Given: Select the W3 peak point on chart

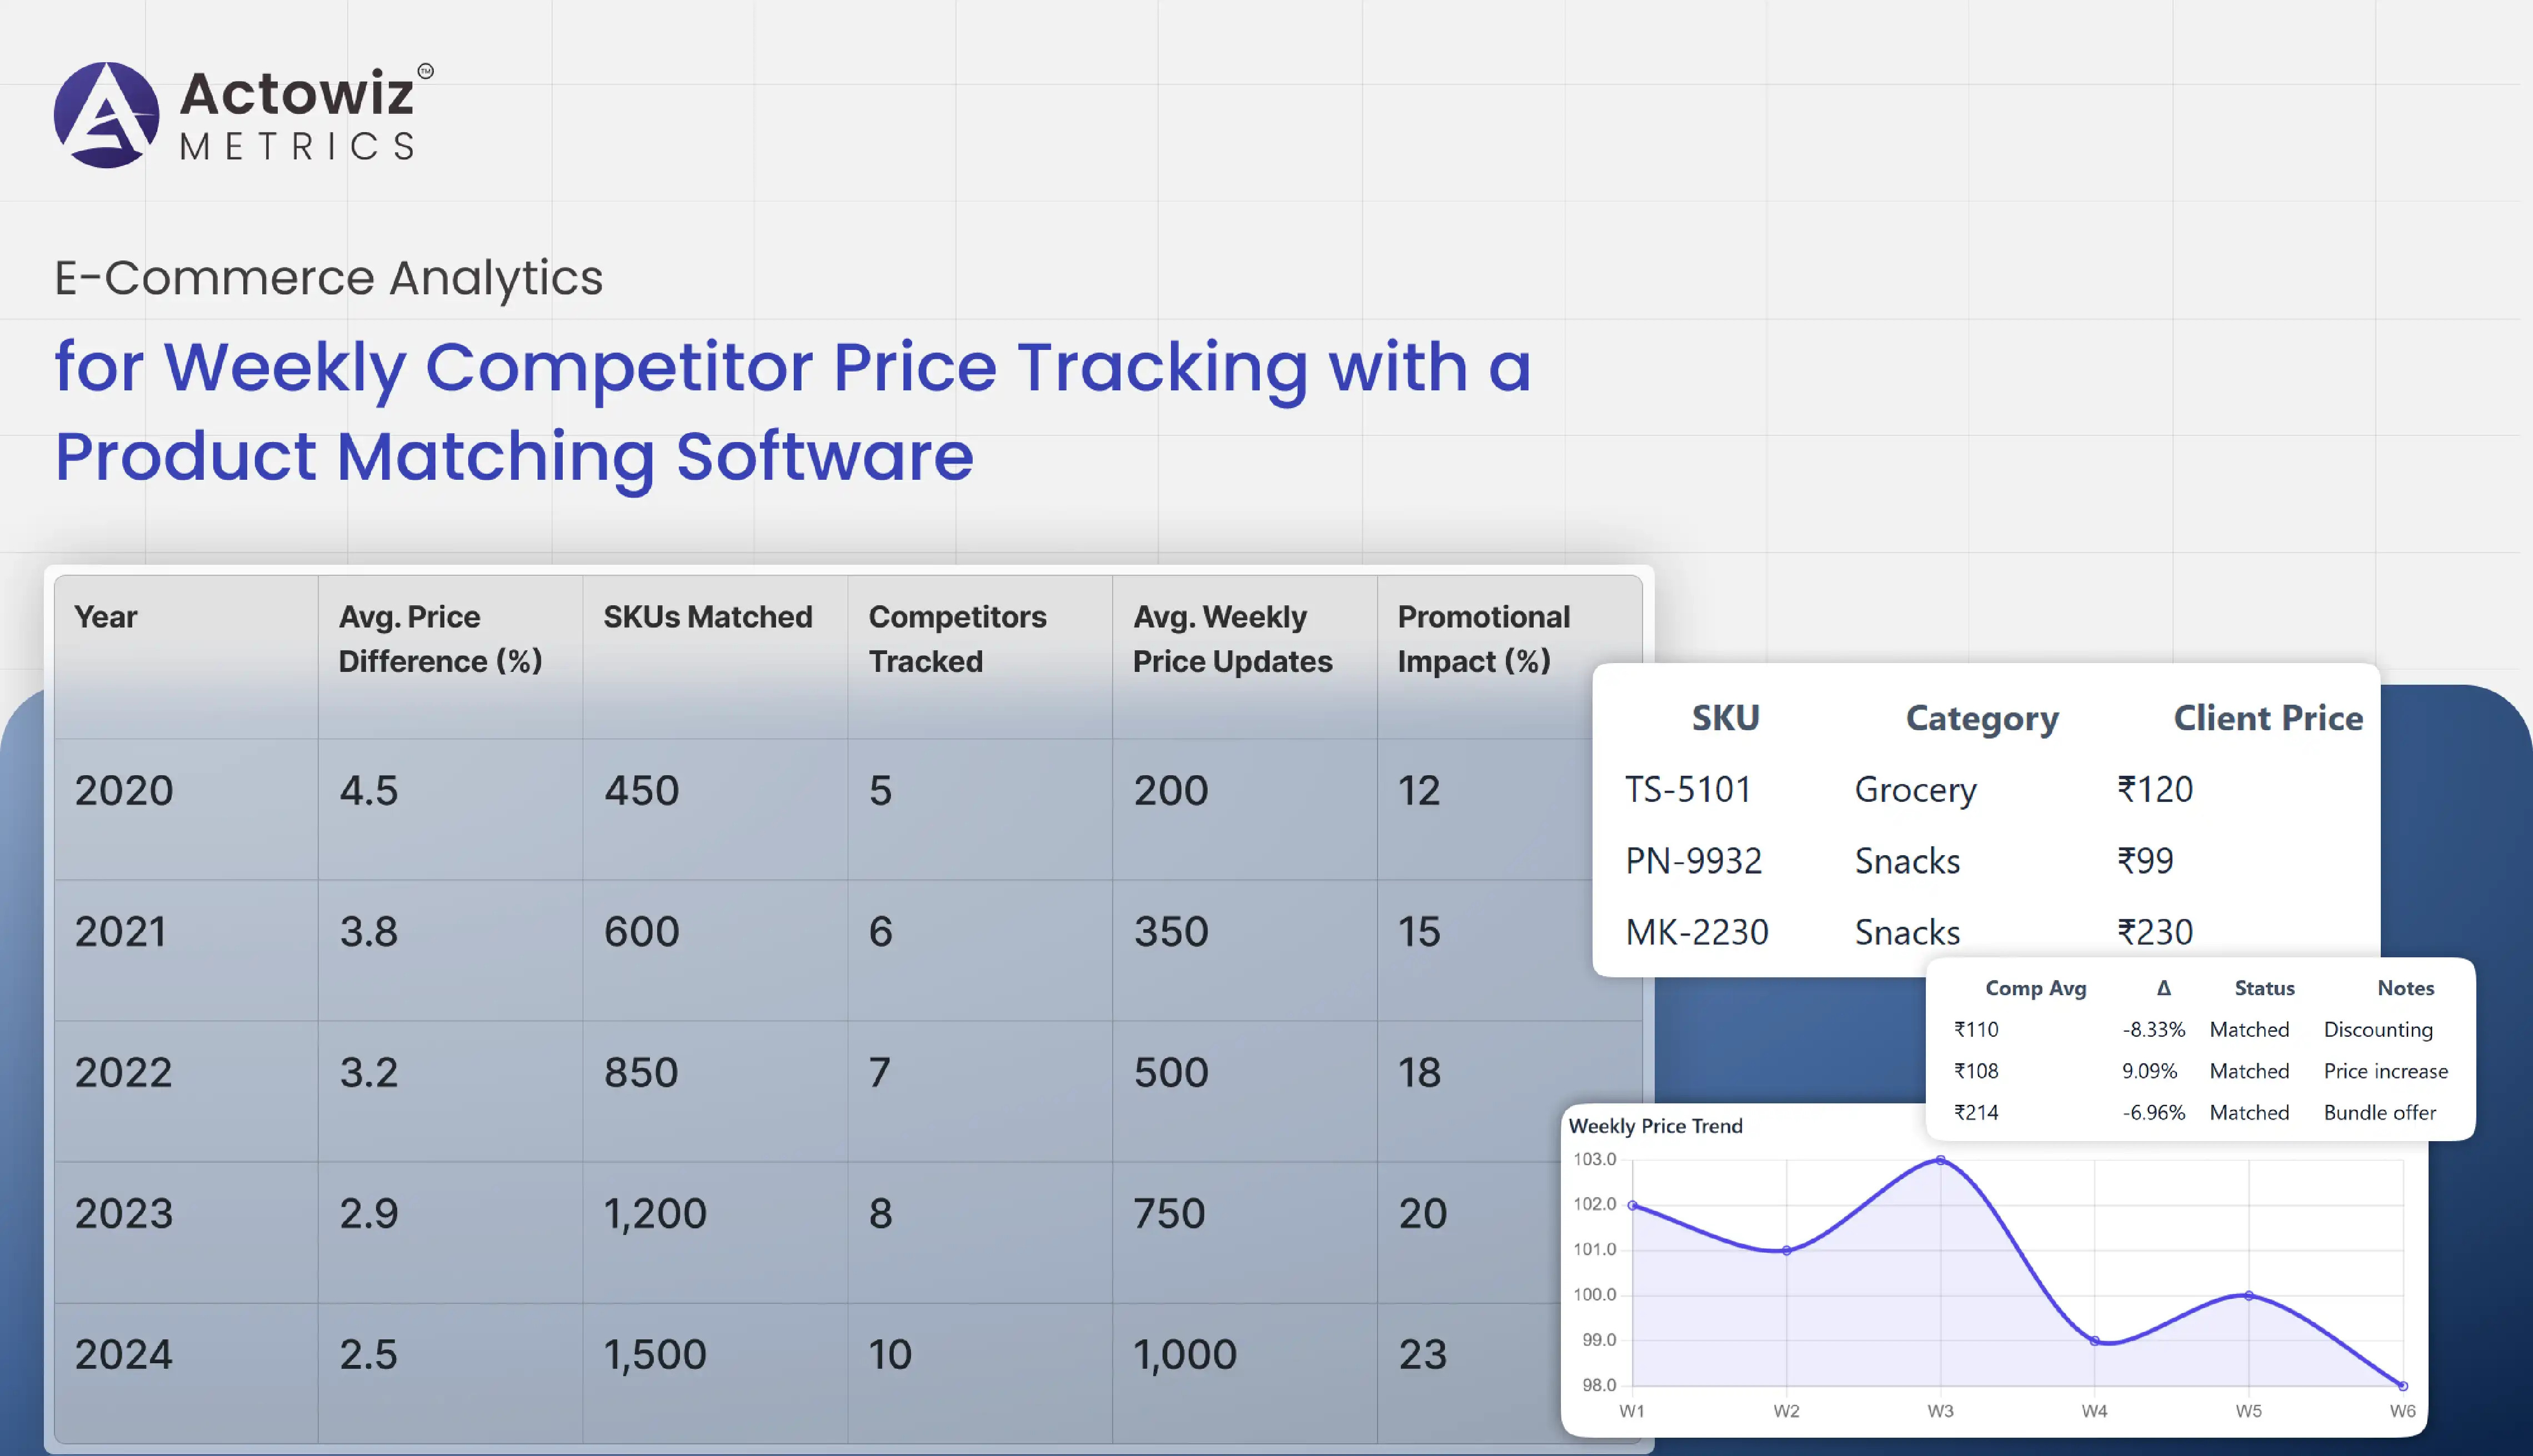Looking at the screenshot, I should tap(1940, 1160).
